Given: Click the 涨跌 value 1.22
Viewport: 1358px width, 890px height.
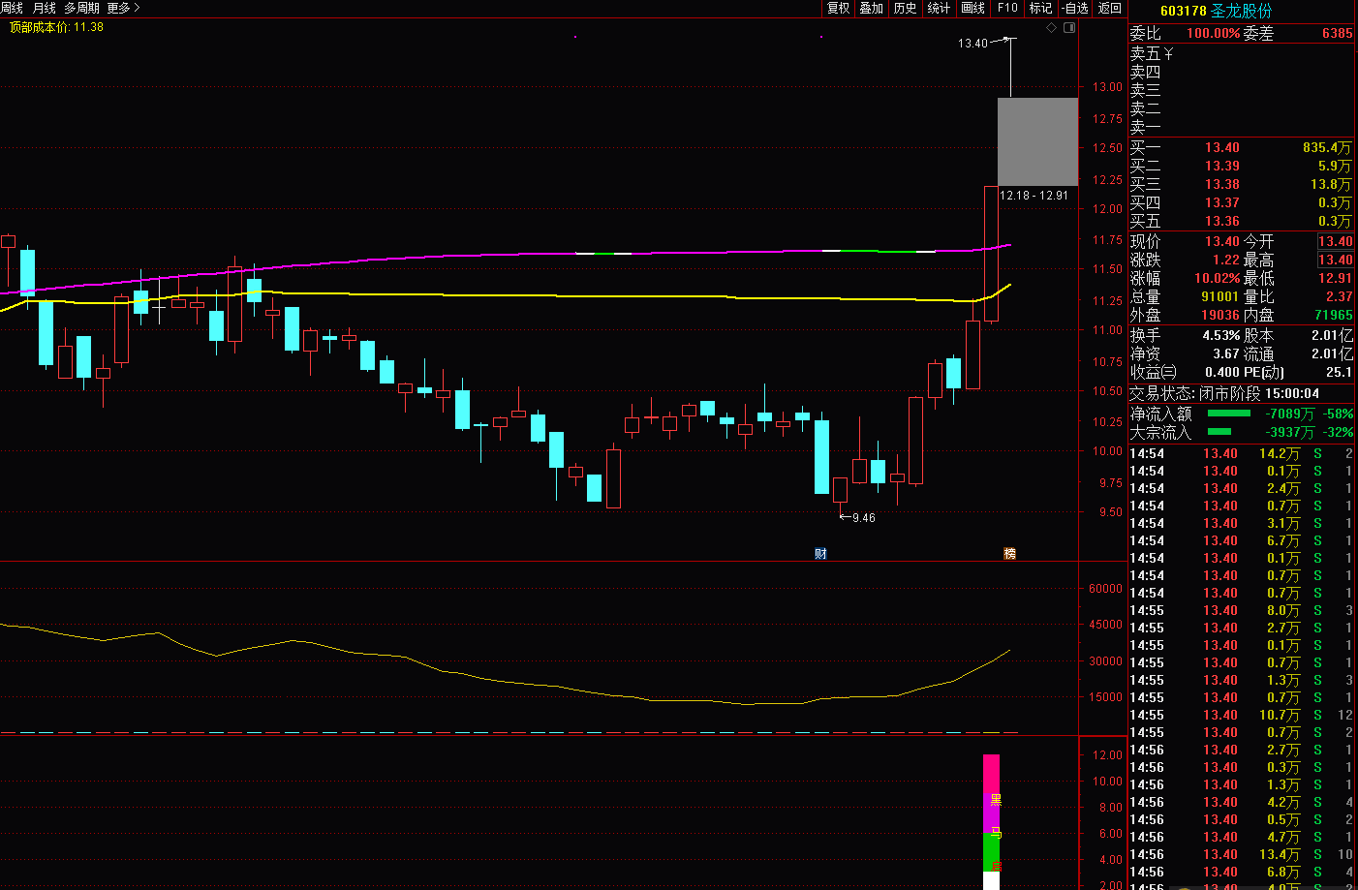Looking at the screenshot, I should [1226, 261].
